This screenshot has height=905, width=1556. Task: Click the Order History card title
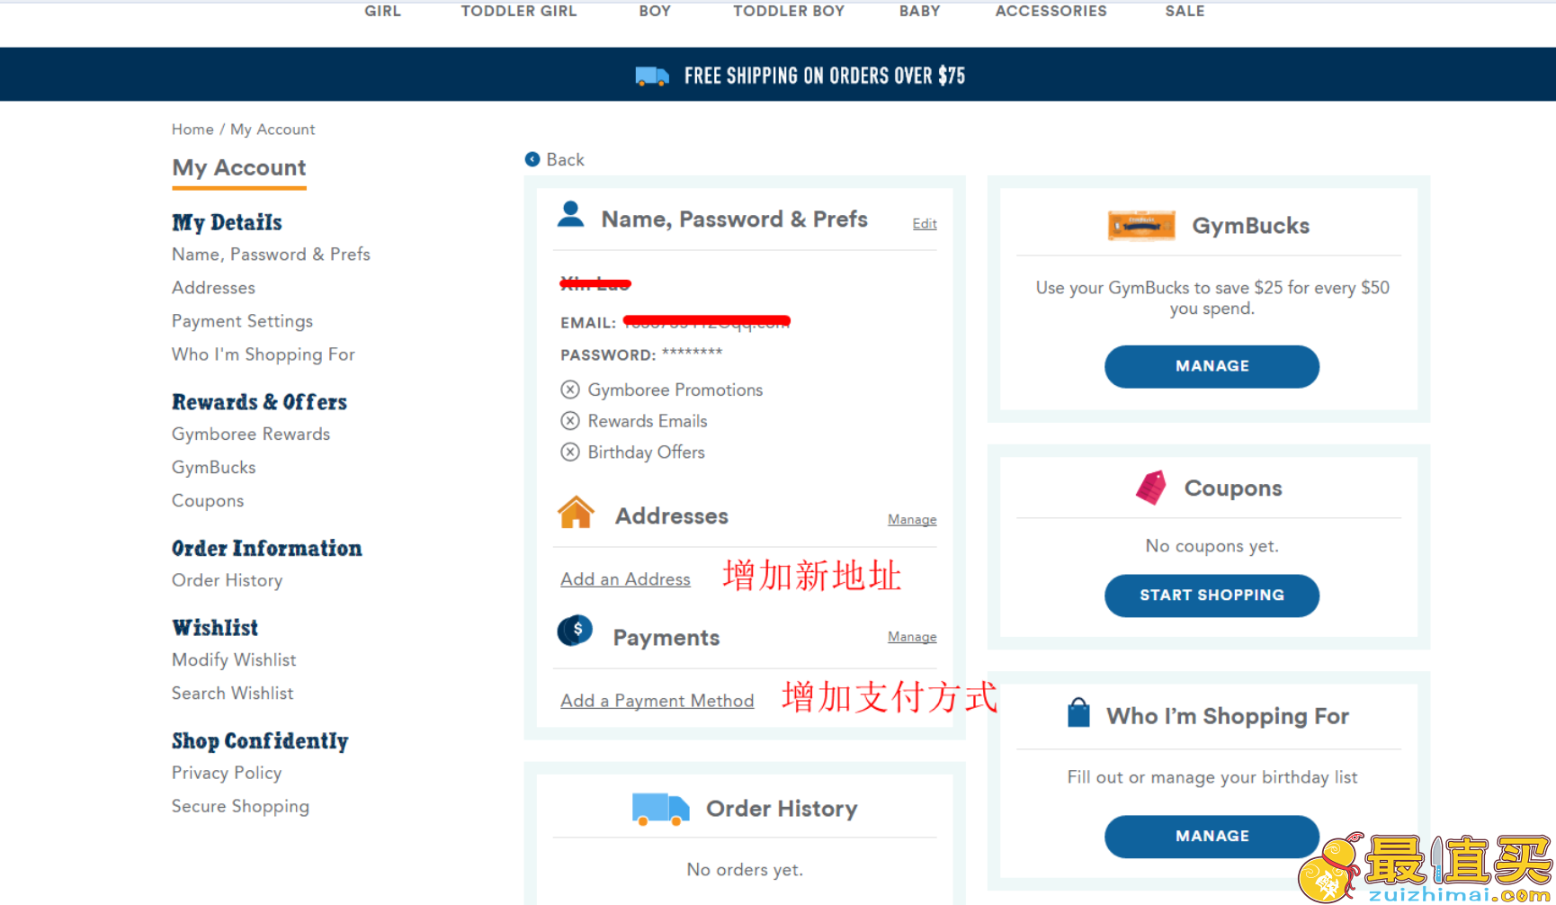782,809
